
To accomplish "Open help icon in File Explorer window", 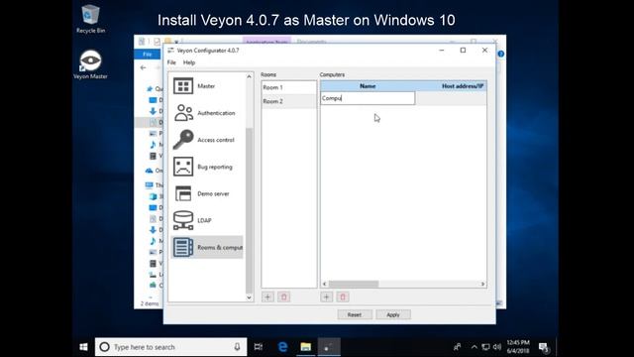I will pyautogui.click(x=501, y=54).
